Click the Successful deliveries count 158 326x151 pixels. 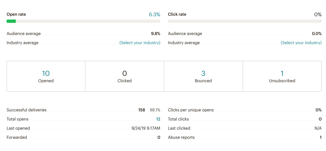coord(142,110)
